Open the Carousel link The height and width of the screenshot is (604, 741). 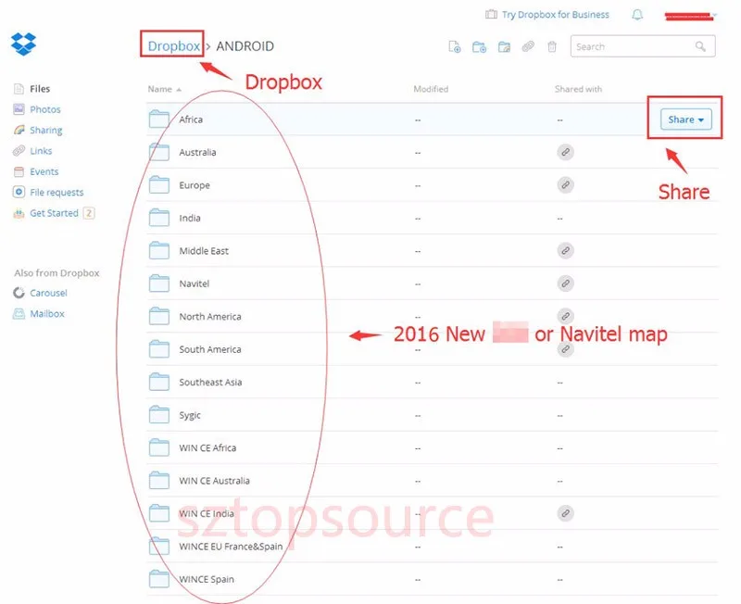[48, 293]
